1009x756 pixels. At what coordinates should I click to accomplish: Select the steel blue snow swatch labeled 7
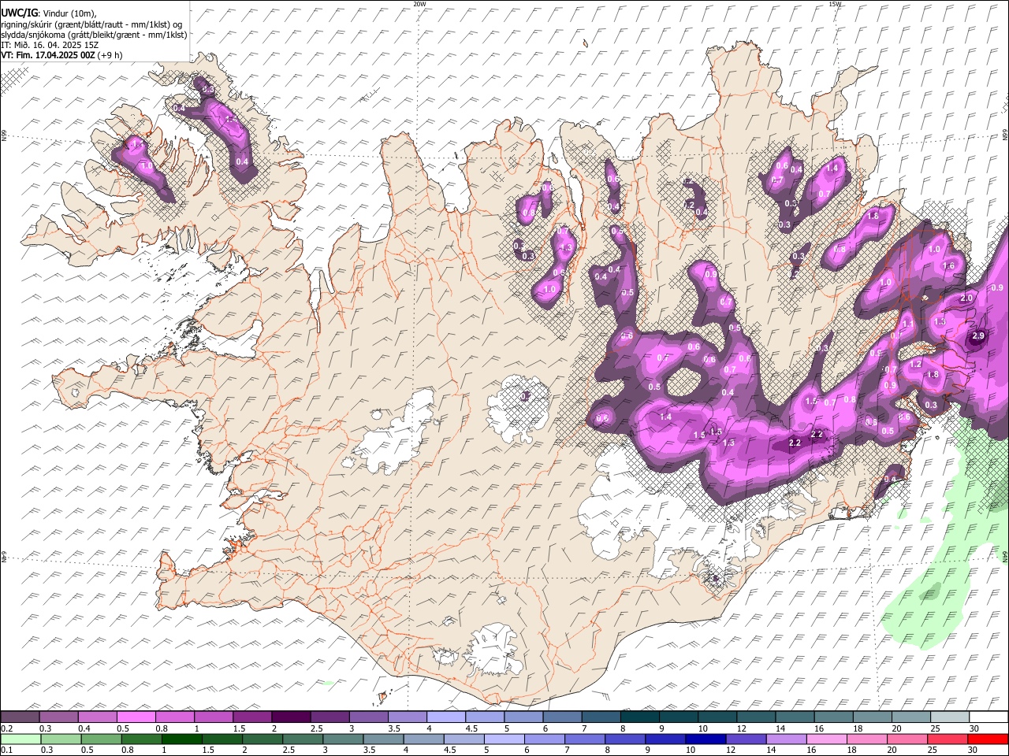pyautogui.click(x=601, y=717)
